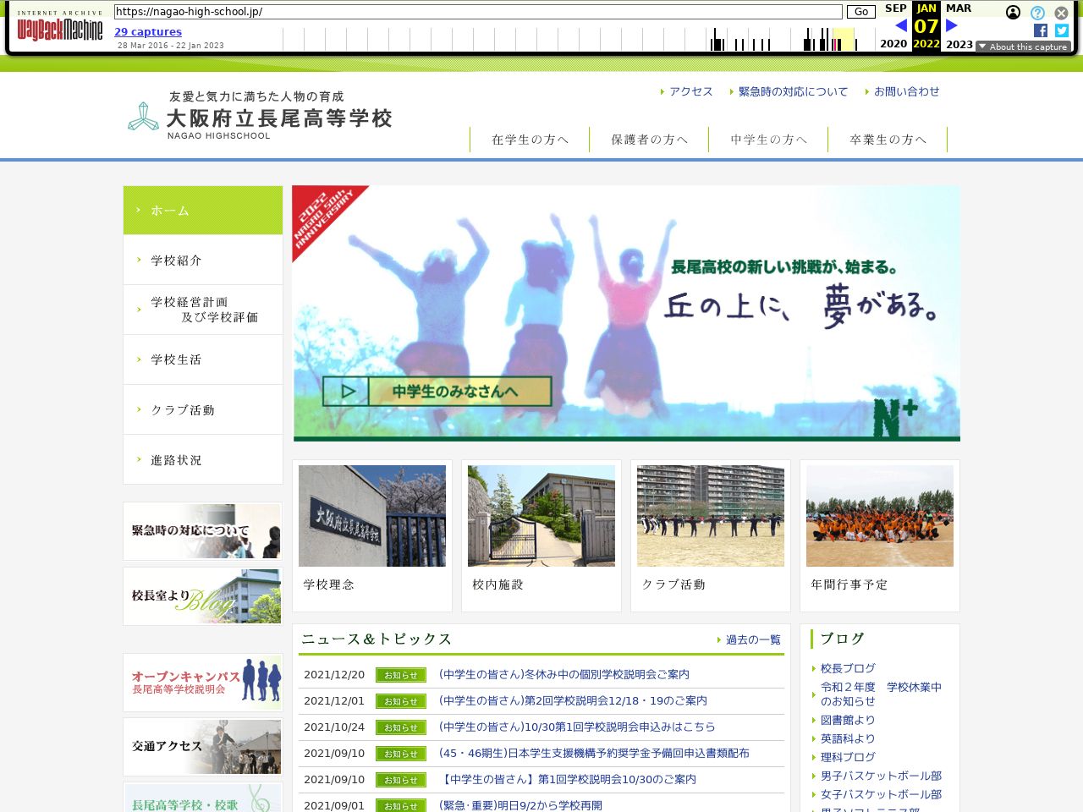Open the 29 captures link
The width and height of the screenshot is (1083, 812).
click(x=148, y=31)
